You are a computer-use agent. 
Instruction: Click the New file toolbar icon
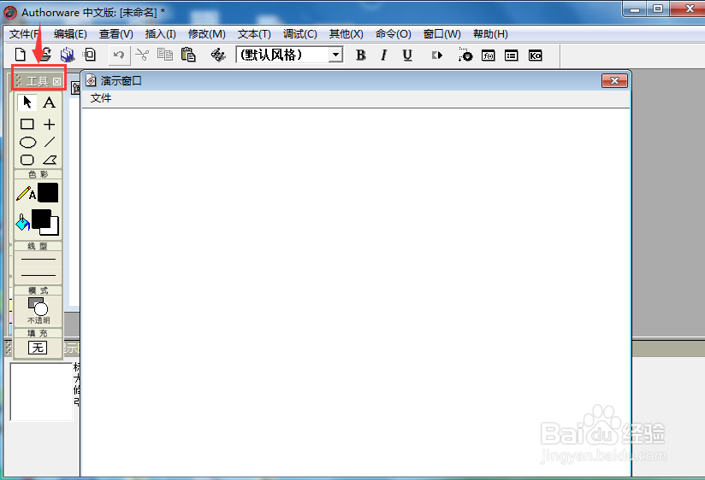(21, 56)
